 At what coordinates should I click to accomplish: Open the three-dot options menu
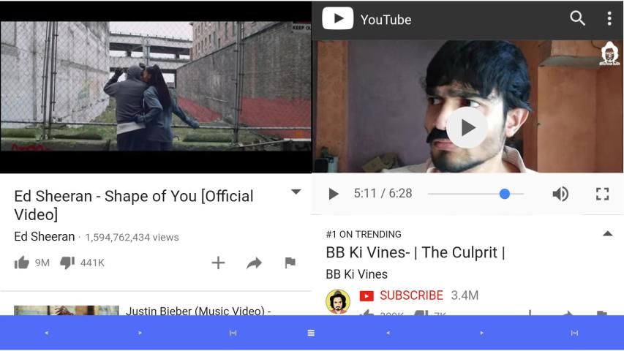tap(609, 18)
